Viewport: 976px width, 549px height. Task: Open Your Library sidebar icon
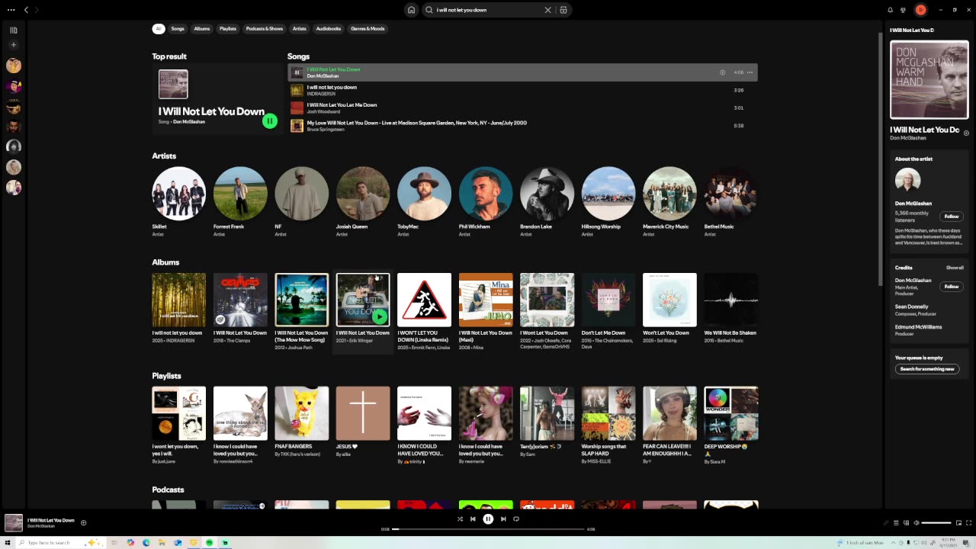tap(14, 30)
